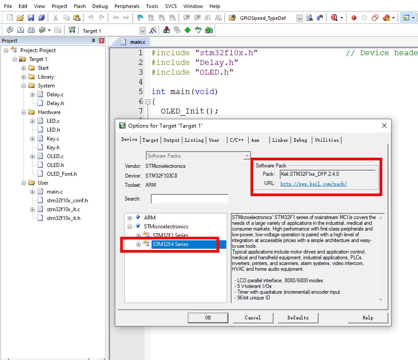Create a new file via toolbar icon

click(10, 18)
